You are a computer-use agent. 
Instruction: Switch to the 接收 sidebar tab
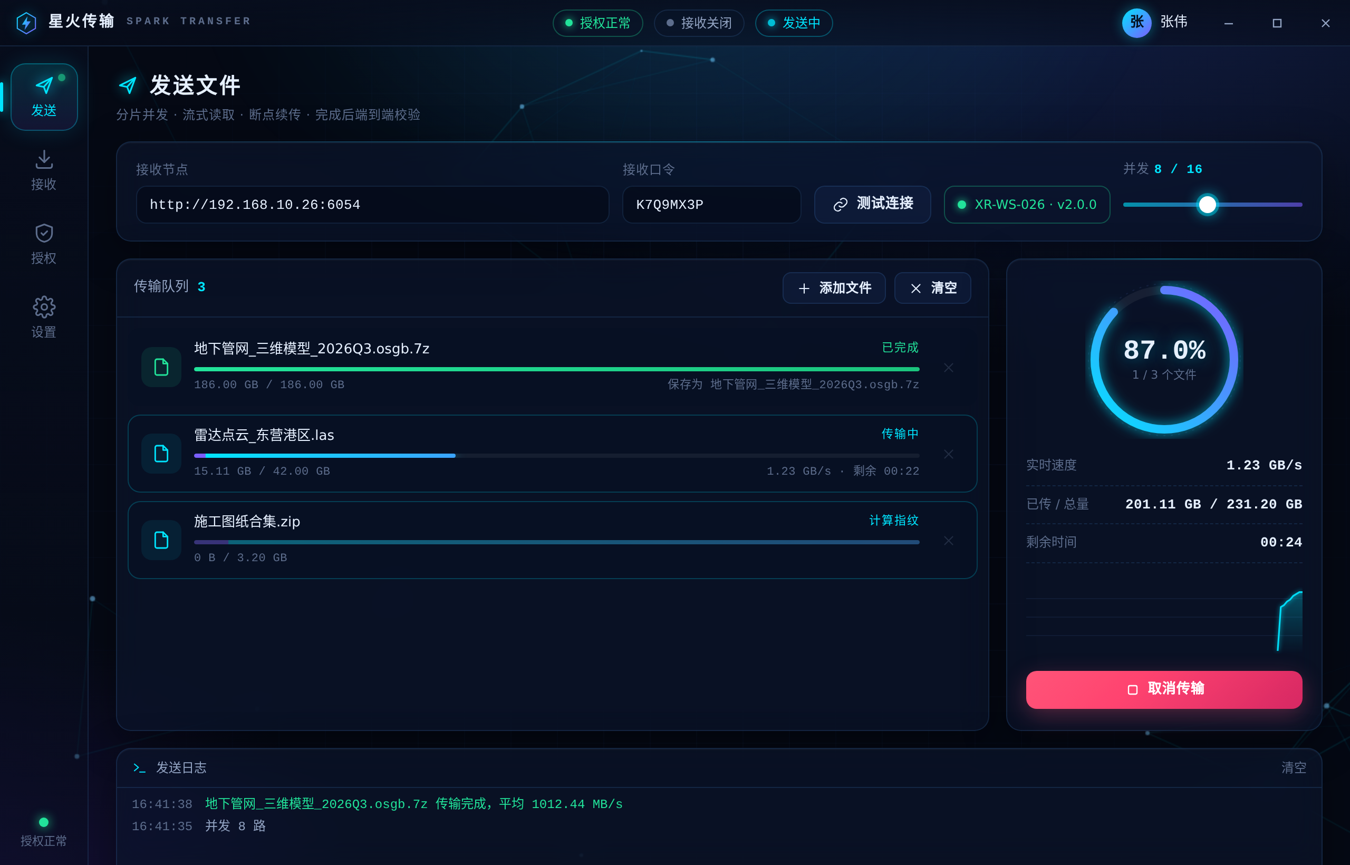click(44, 171)
